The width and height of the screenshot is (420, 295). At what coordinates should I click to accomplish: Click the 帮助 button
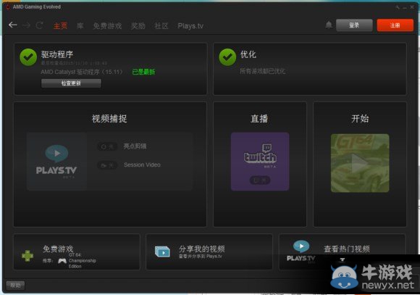(15, 286)
